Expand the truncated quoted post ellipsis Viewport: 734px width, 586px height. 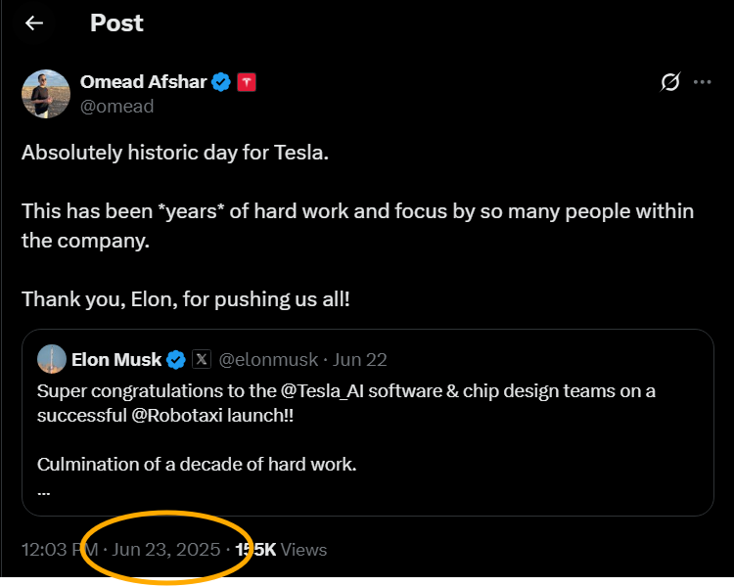coord(43,493)
